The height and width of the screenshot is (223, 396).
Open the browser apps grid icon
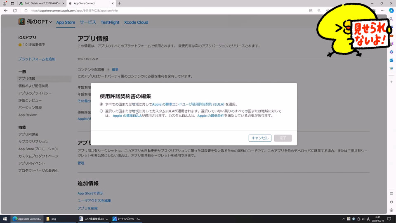(x=311, y=11)
